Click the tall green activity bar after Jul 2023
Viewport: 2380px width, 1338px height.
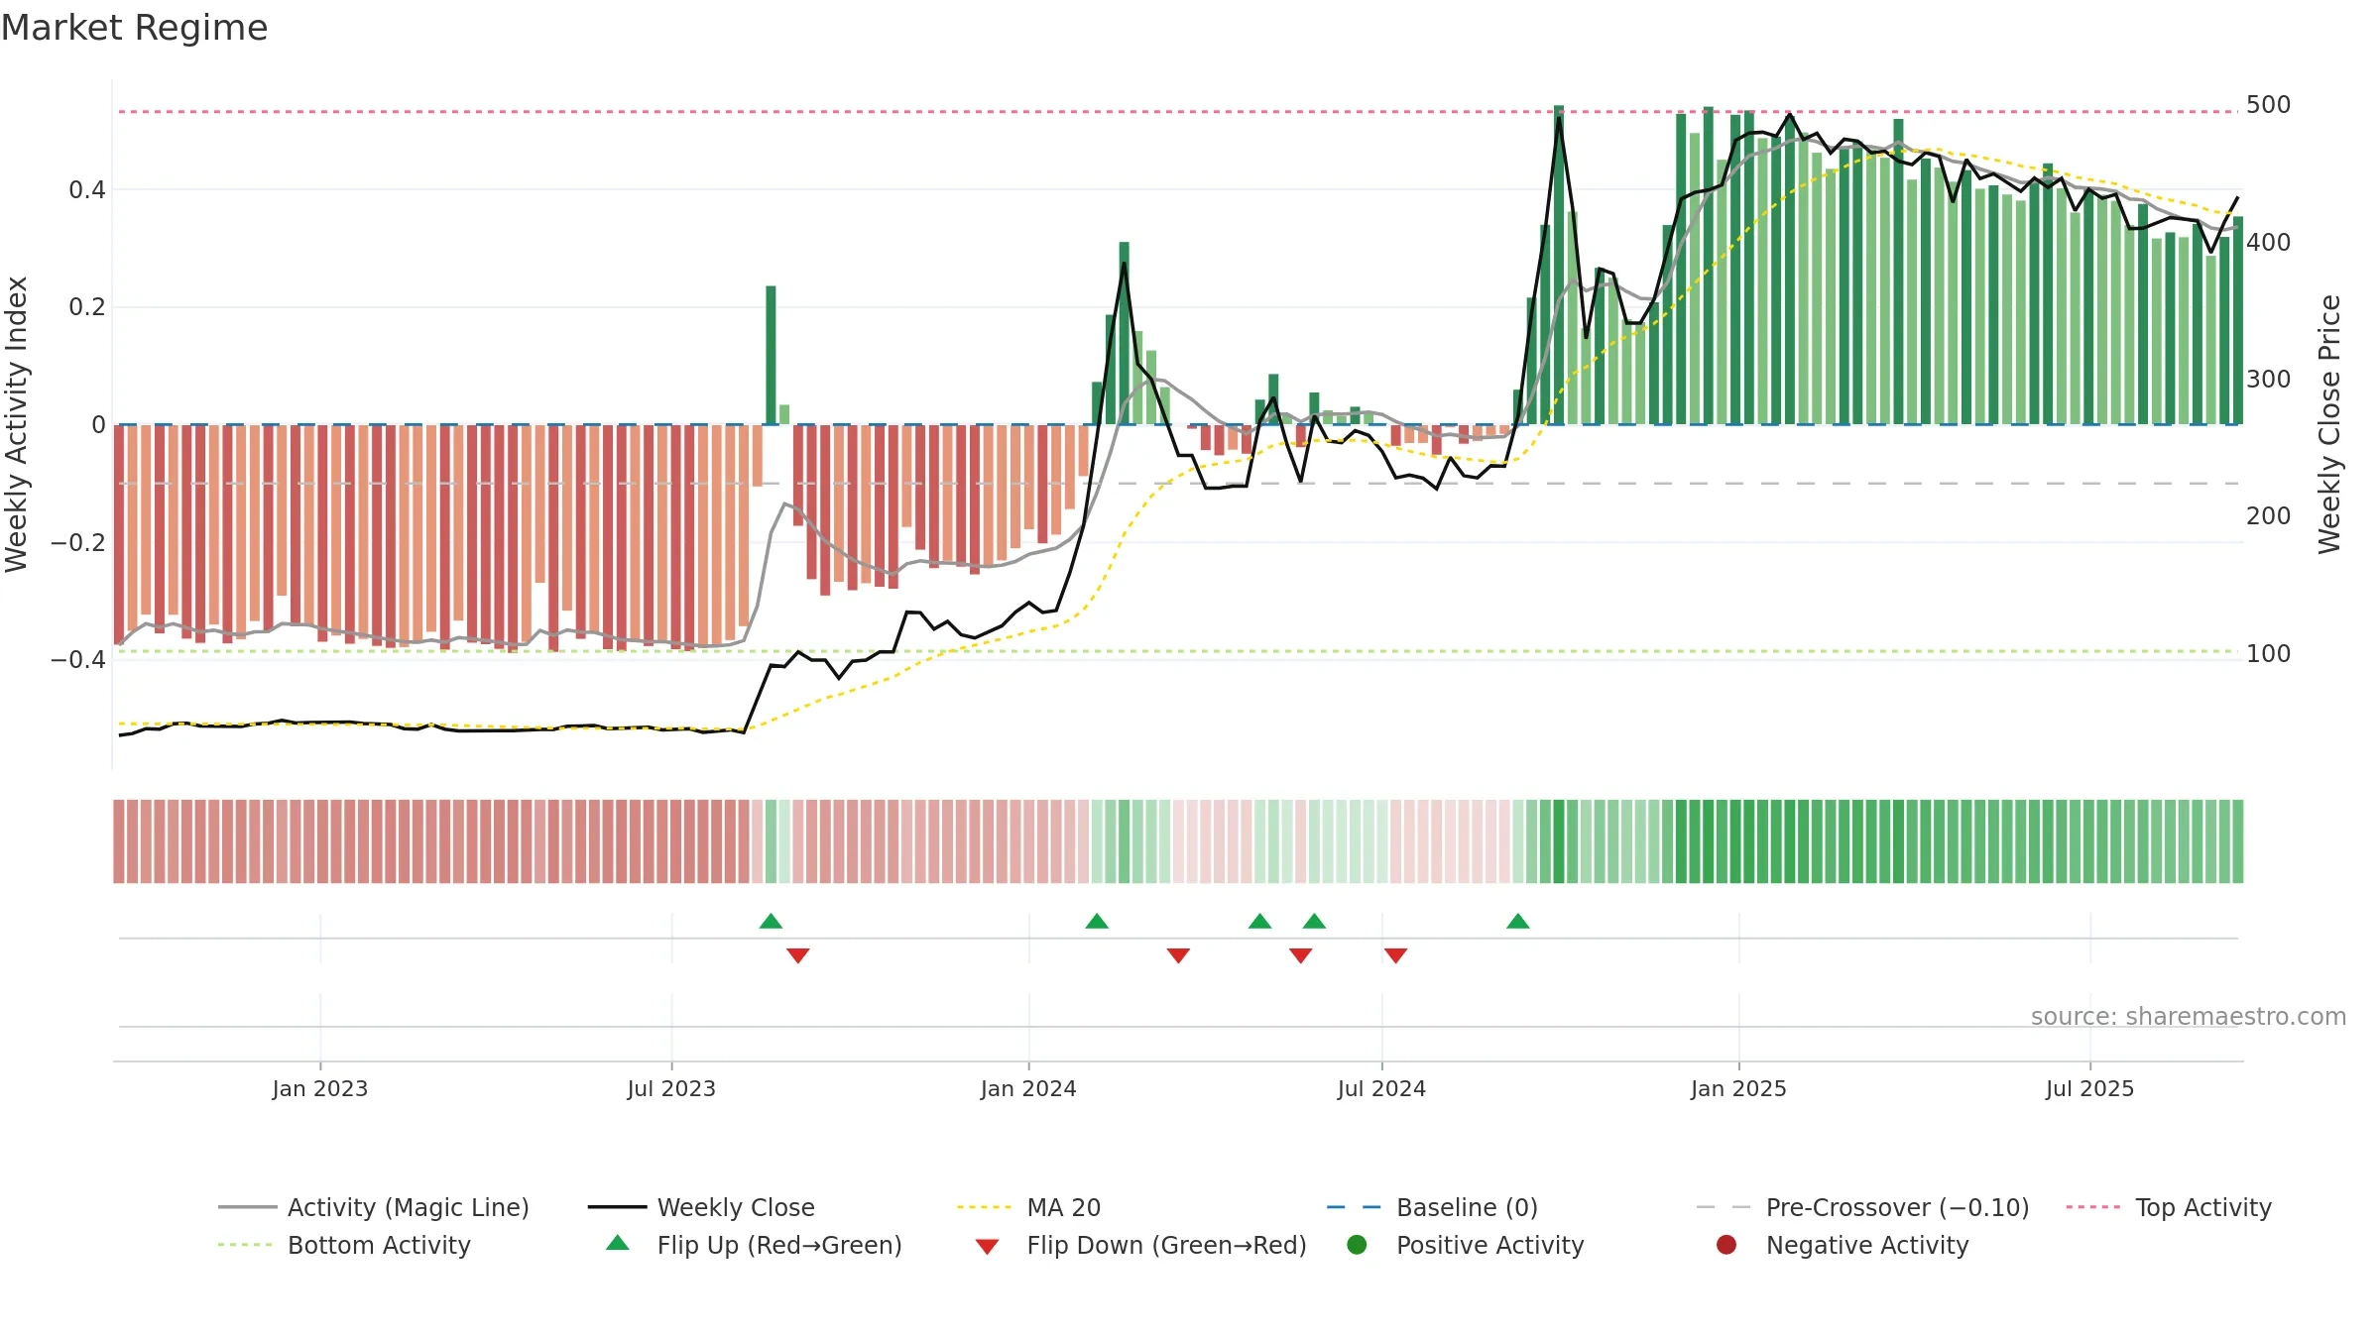pos(771,355)
